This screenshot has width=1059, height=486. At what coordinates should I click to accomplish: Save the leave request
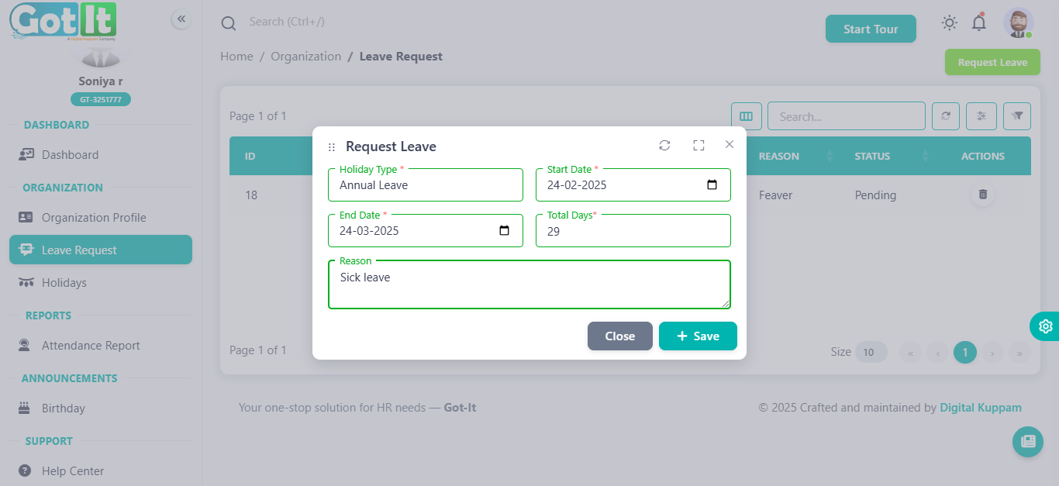click(x=698, y=336)
